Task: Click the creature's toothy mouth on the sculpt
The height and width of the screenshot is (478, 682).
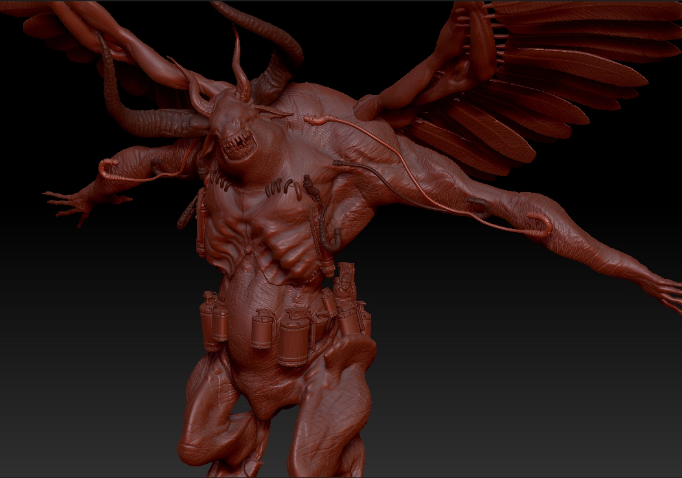Action: (238, 147)
